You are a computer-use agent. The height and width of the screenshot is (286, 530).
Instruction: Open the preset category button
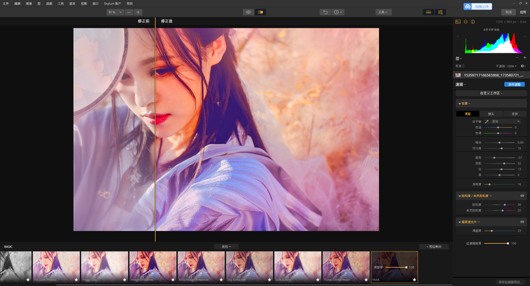[226, 246]
